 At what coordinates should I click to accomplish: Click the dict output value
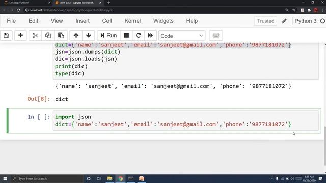coord(62,99)
